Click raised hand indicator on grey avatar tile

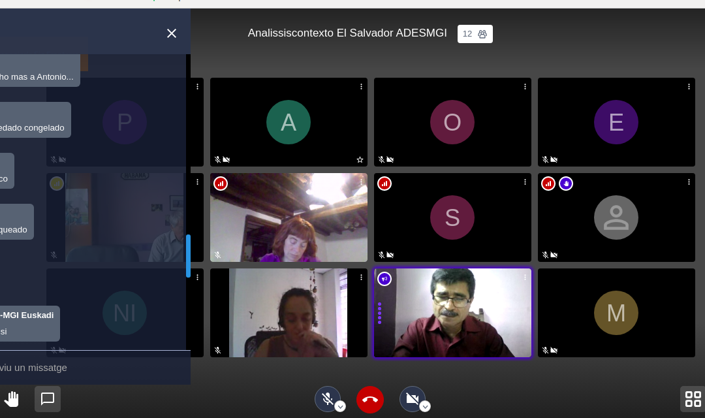pyautogui.click(x=566, y=184)
